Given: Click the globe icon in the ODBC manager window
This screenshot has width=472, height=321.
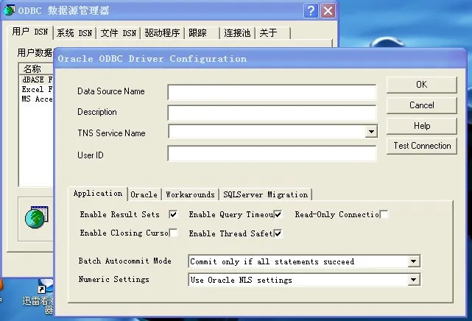Looking at the screenshot, I should (36, 217).
